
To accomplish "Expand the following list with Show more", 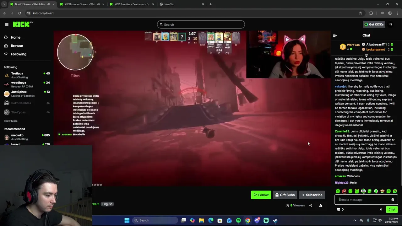I will (10, 121).
